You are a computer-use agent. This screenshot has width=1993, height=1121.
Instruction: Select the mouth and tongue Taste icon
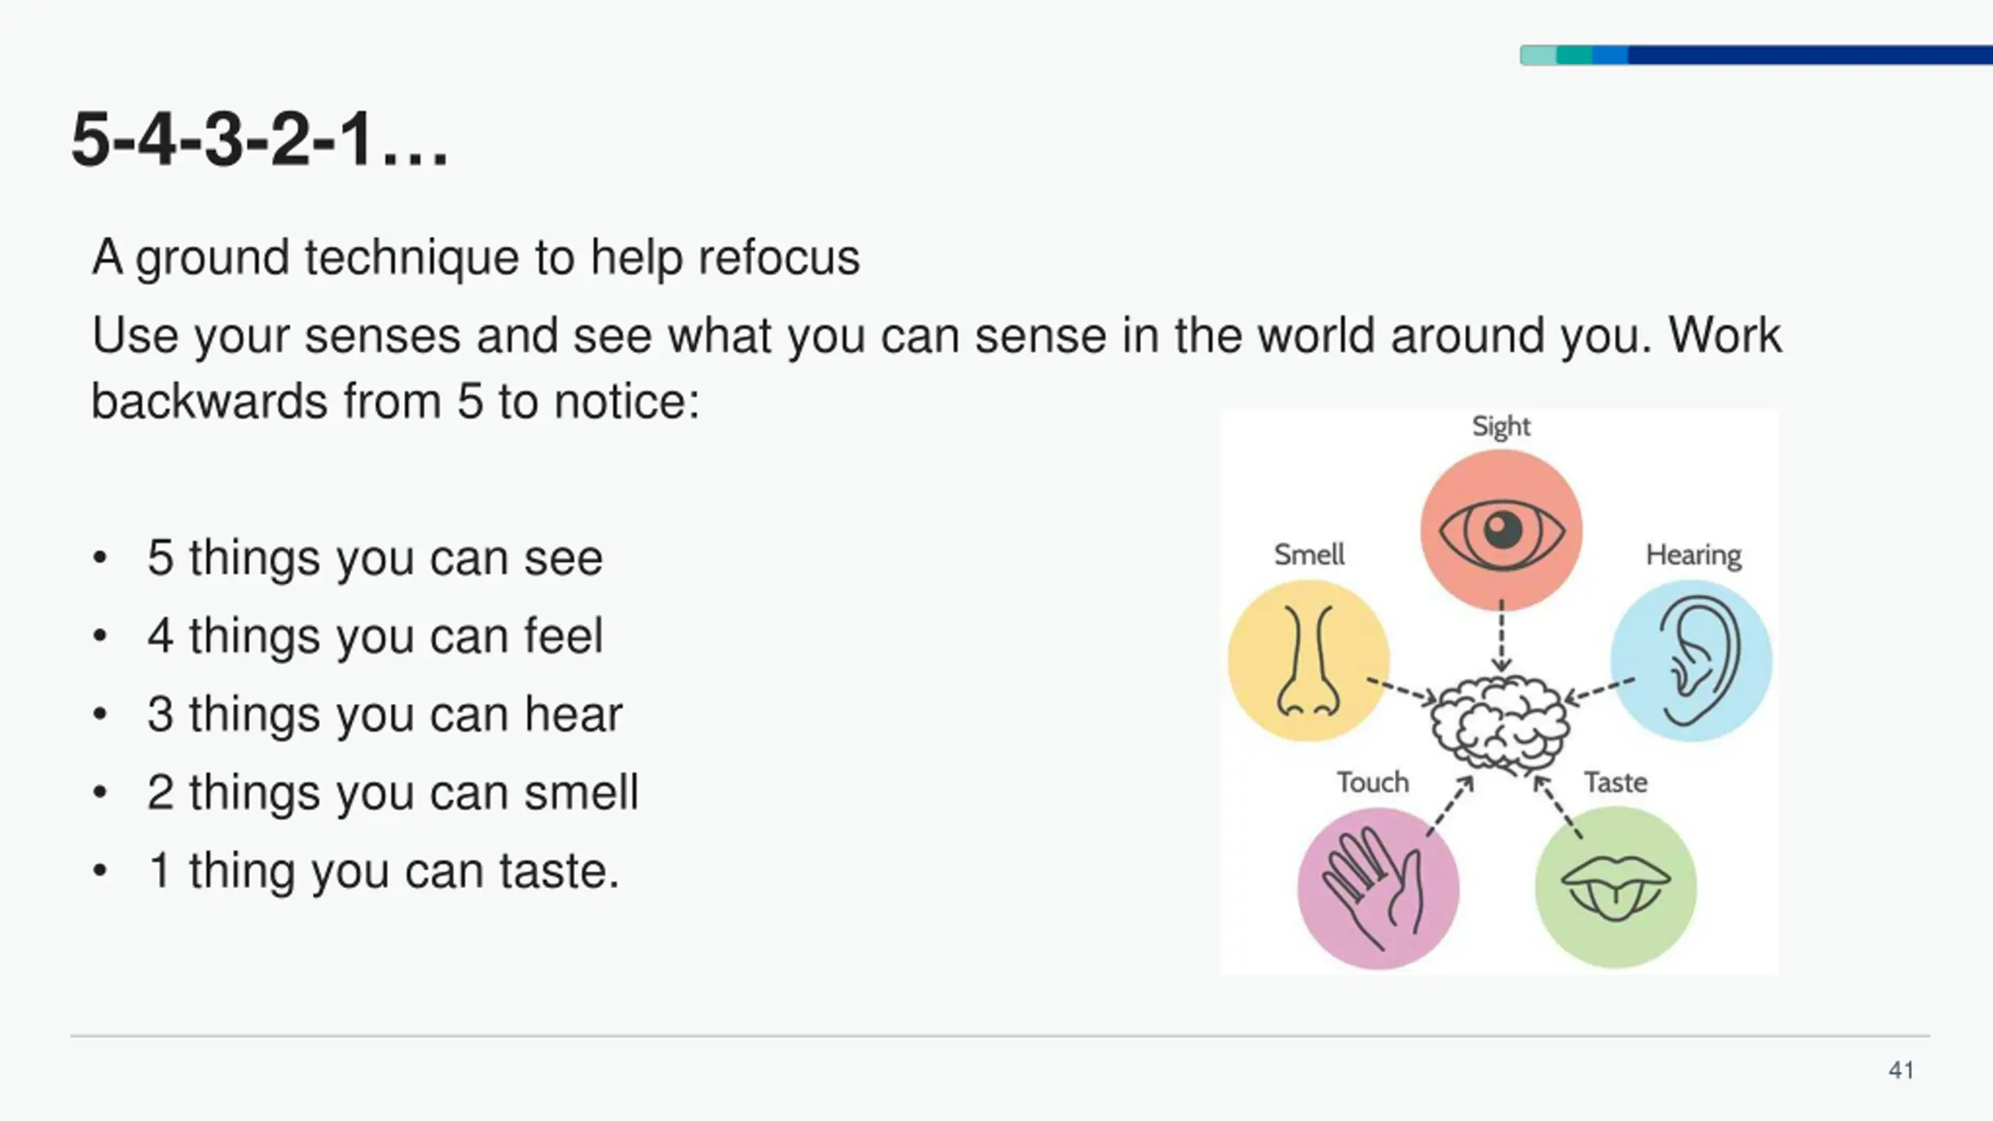tap(1615, 888)
